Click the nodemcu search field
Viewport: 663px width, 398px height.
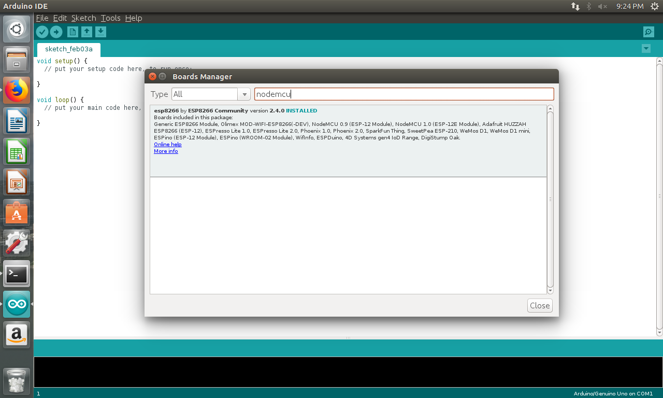point(404,94)
